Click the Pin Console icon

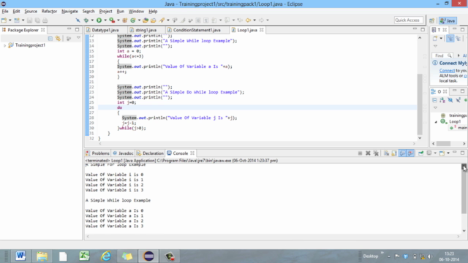click(x=421, y=153)
